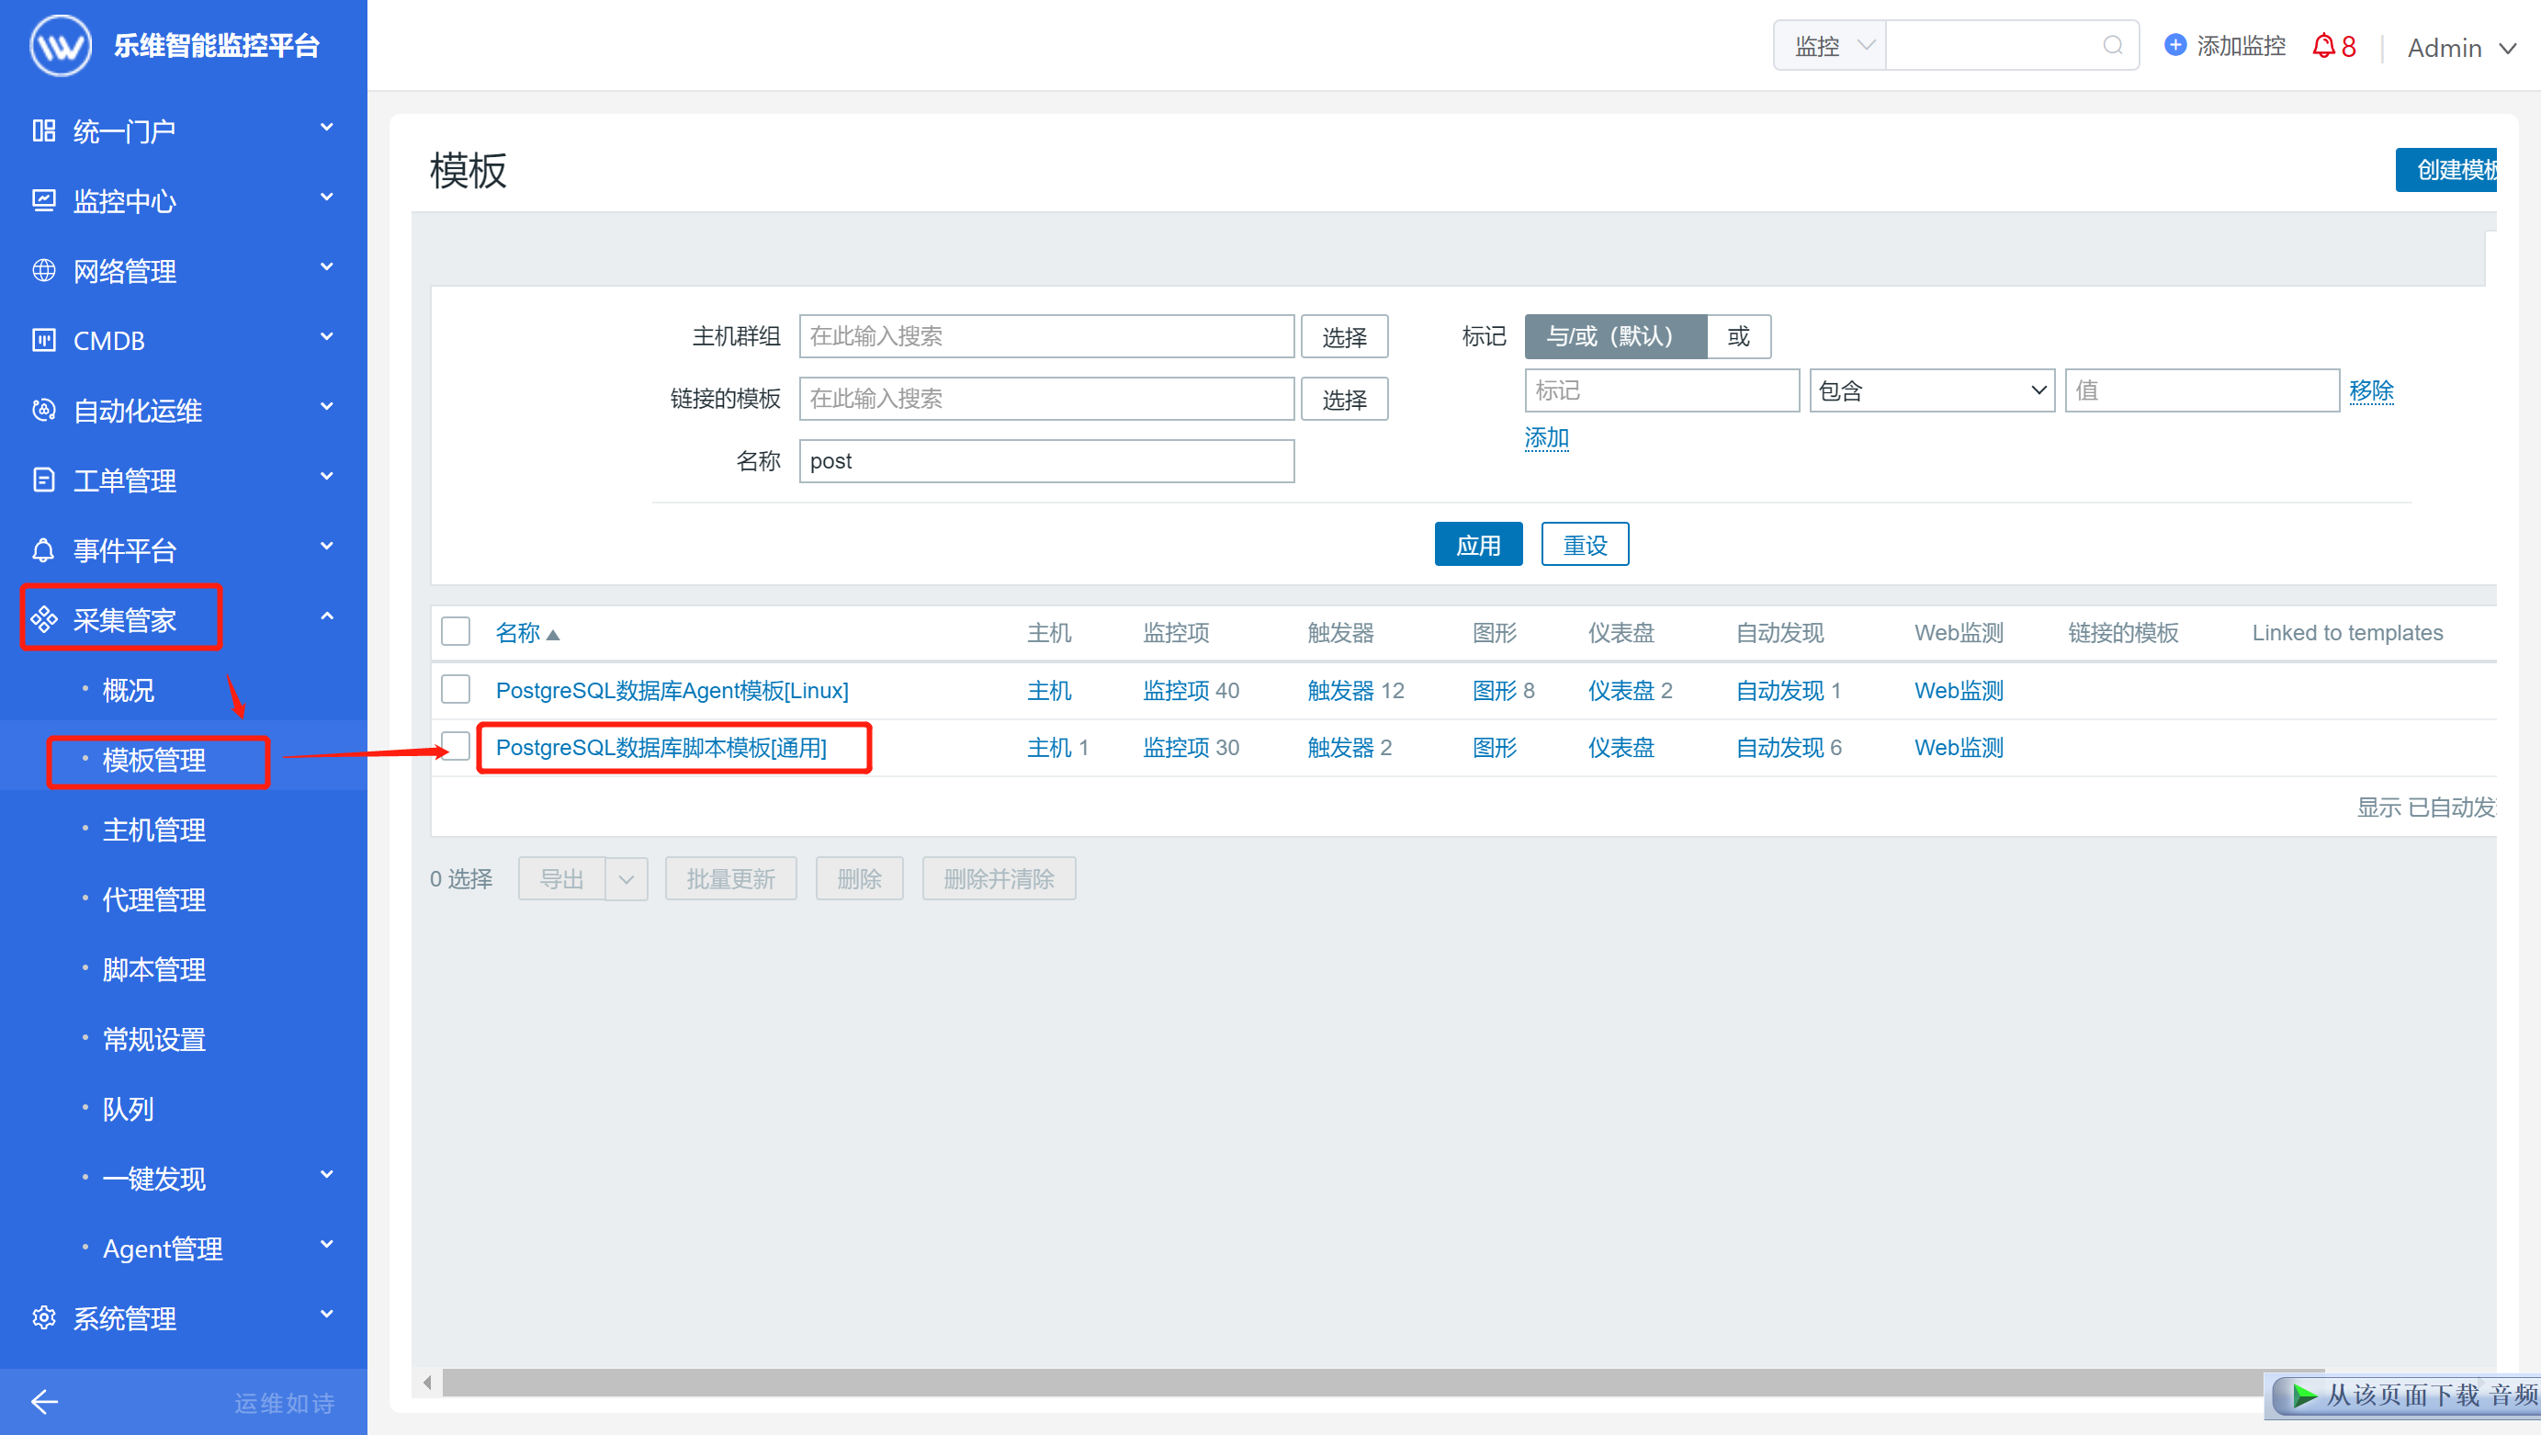Click the platform logo icon
2541x1435 pixels.
[62, 45]
